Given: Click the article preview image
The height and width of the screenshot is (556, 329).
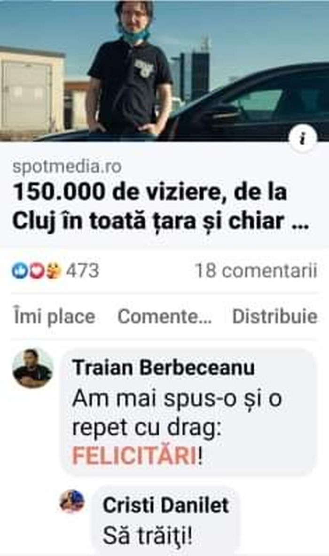Looking at the screenshot, I should tap(164, 71).
